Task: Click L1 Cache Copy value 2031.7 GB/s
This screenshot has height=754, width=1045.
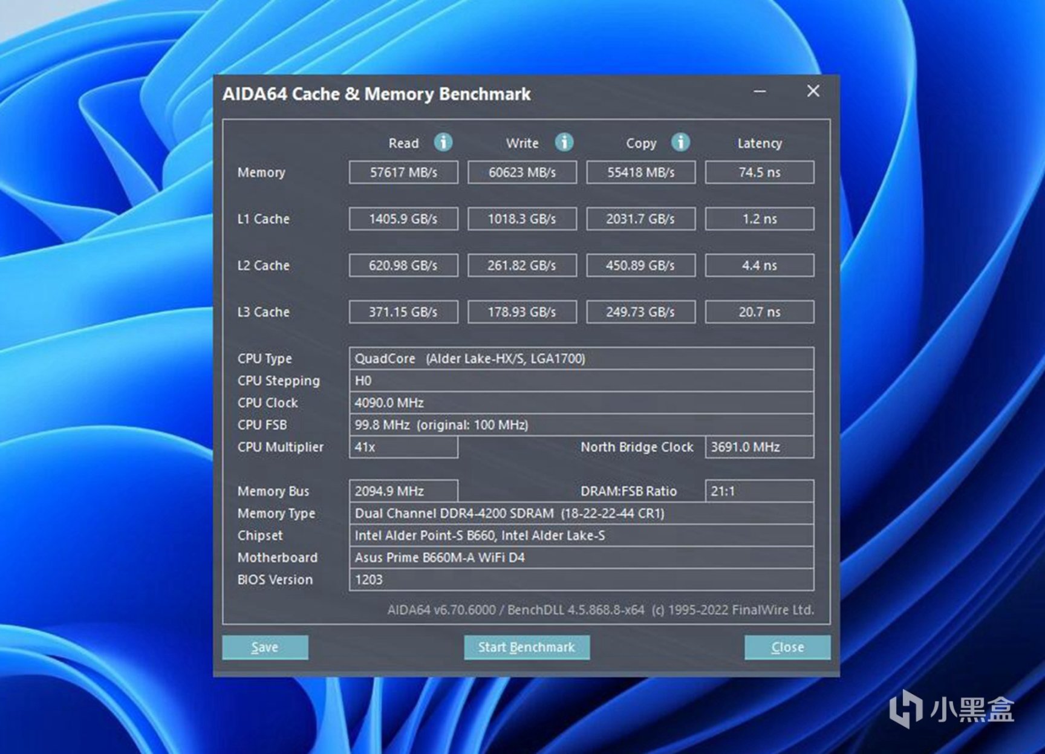Action: (640, 219)
